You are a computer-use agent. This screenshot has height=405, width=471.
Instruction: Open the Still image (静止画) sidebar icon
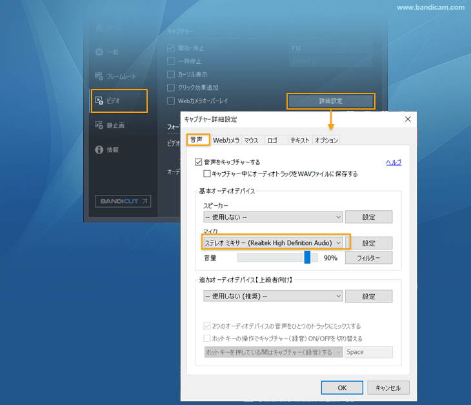(99, 125)
